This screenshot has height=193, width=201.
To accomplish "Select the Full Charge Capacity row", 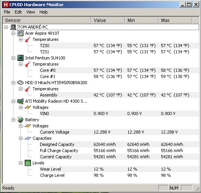I will 119,151.
